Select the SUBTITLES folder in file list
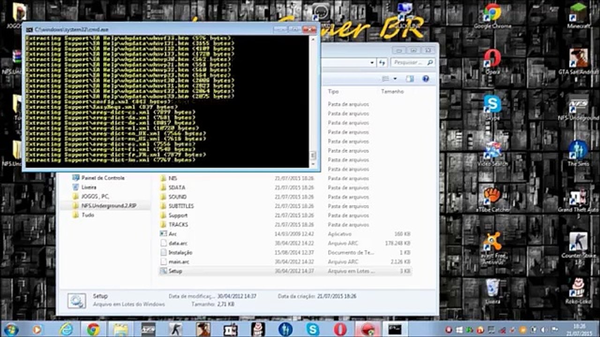This screenshot has width=600, height=337. [x=285, y=206]
